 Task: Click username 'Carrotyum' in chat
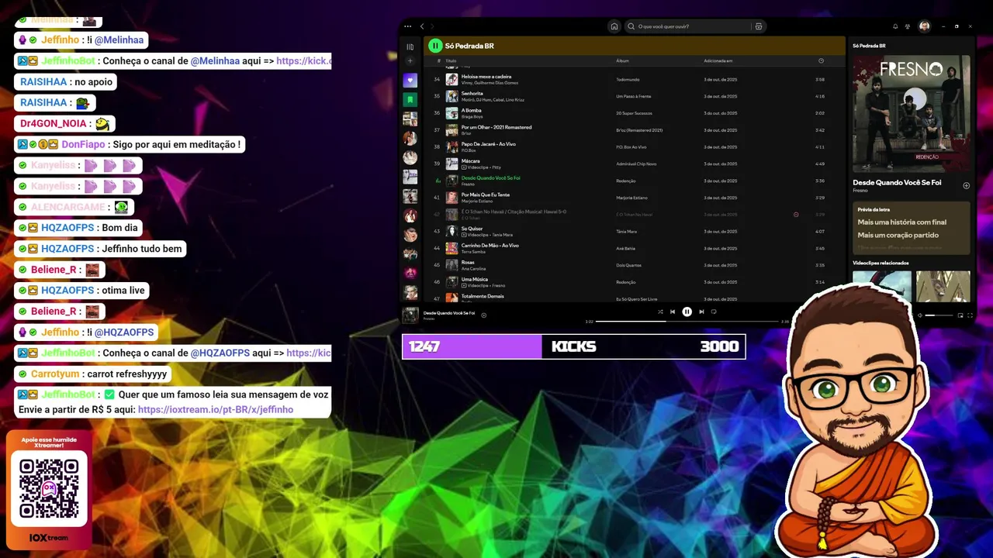[x=55, y=374]
